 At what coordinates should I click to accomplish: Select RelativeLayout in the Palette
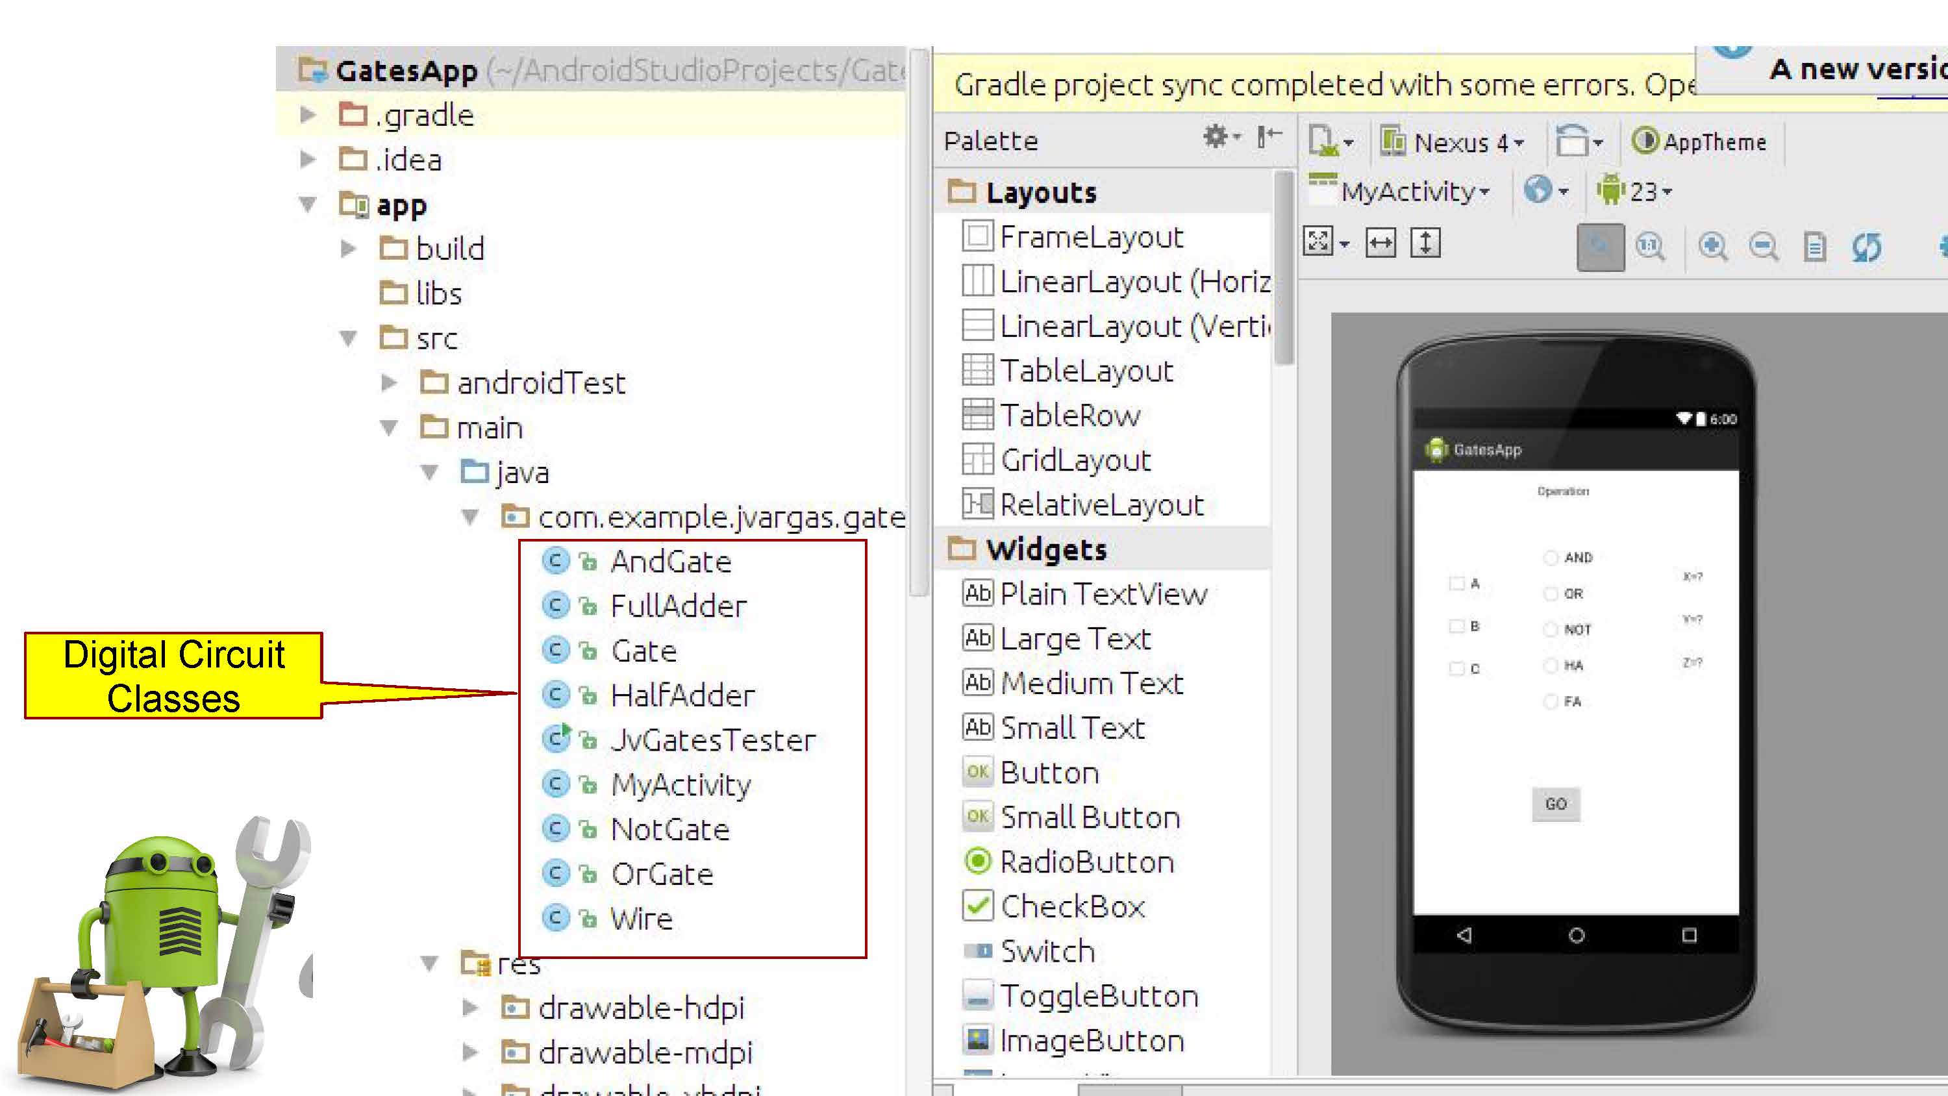pyautogui.click(x=1100, y=504)
